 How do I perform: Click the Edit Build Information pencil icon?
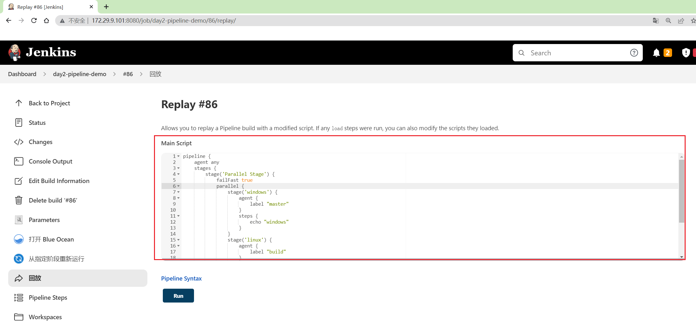[x=19, y=181]
